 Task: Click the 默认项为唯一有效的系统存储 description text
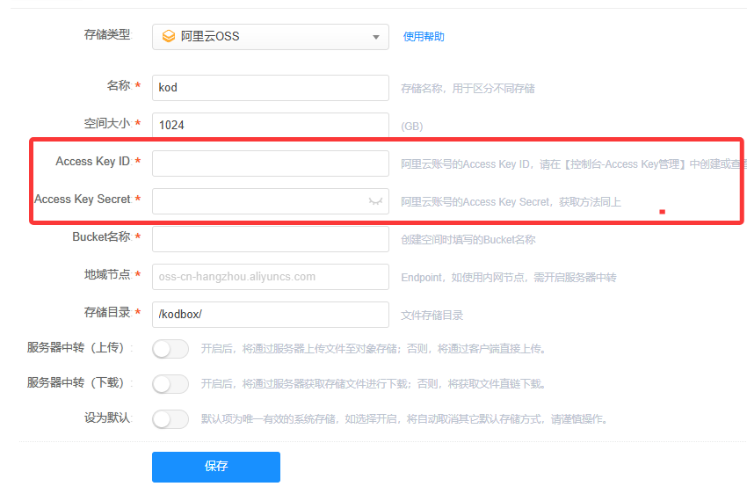pyautogui.click(x=403, y=419)
